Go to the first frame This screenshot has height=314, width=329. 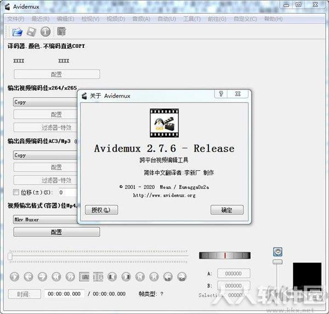[140, 277]
